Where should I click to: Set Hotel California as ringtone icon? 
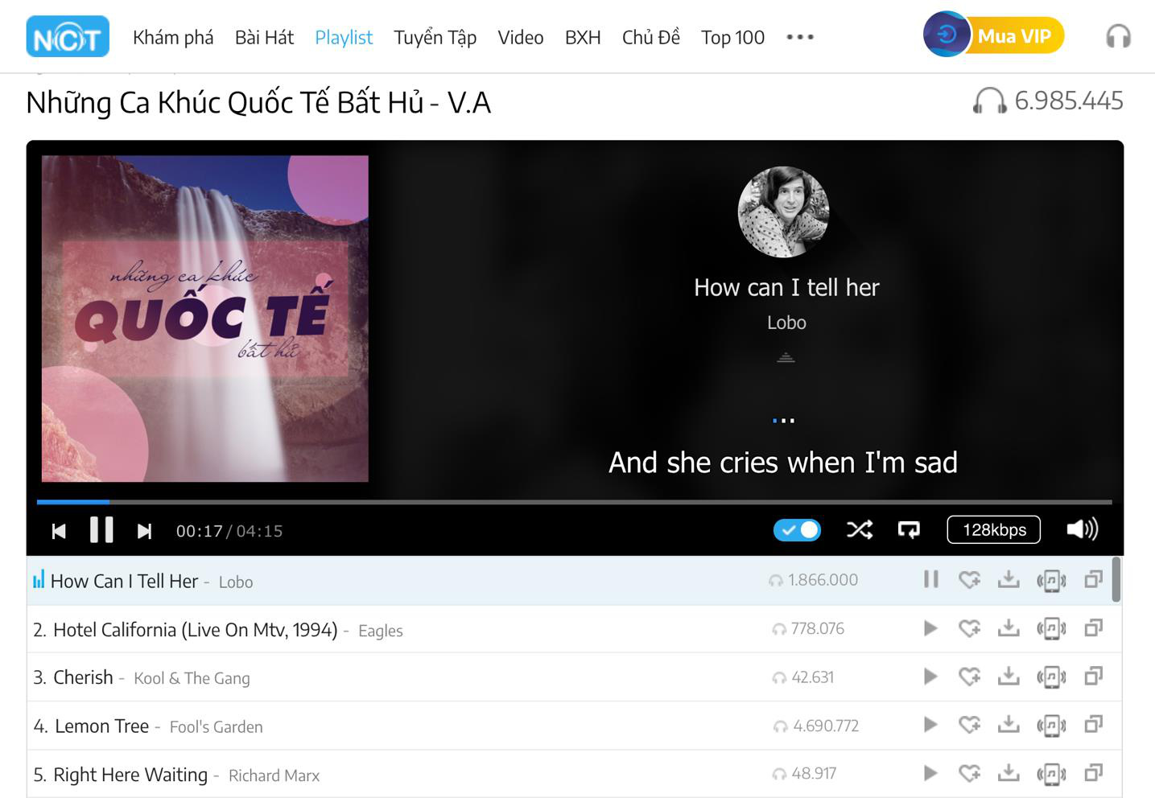click(x=1051, y=629)
